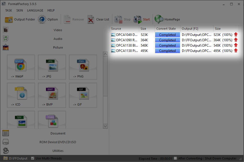Click the format list scroll down arrow
The height and width of the screenshot is (162, 244).
105,126
